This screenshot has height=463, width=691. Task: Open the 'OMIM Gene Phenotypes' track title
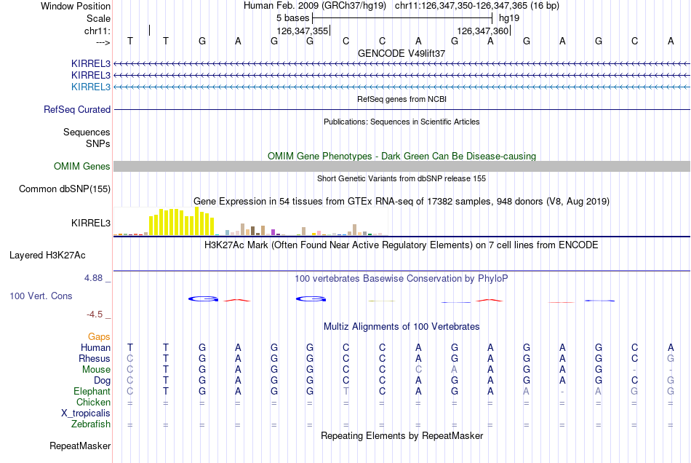click(x=402, y=156)
